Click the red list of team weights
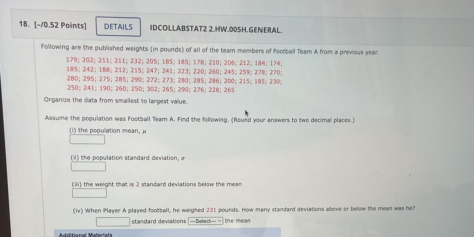Viewport: 474px width, 237px height. click(x=174, y=76)
